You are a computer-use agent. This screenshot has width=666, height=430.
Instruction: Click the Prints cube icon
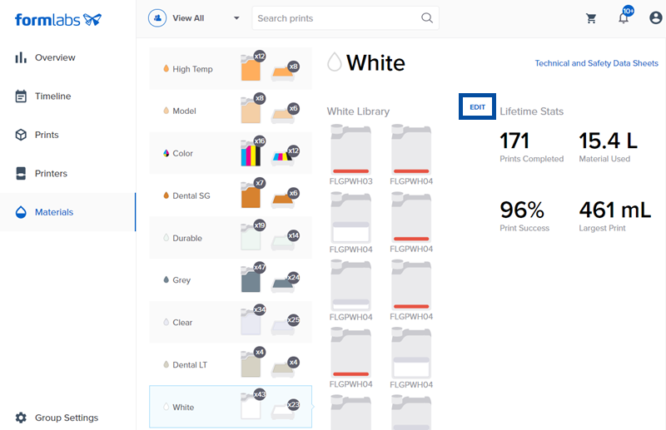[x=21, y=135]
